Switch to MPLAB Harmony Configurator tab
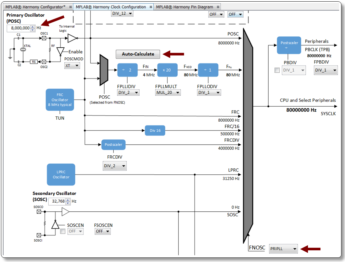This screenshot has width=345, height=262. pyautogui.click(x=35, y=7)
